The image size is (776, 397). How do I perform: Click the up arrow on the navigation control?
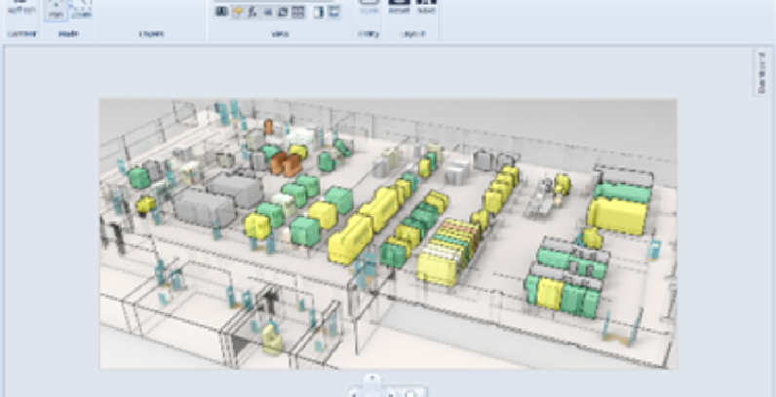click(370, 379)
